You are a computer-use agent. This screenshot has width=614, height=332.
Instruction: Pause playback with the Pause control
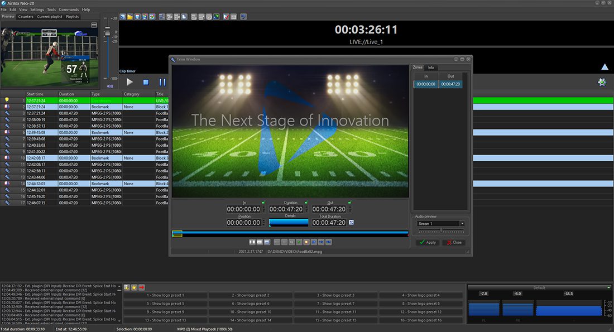point(162,82)
